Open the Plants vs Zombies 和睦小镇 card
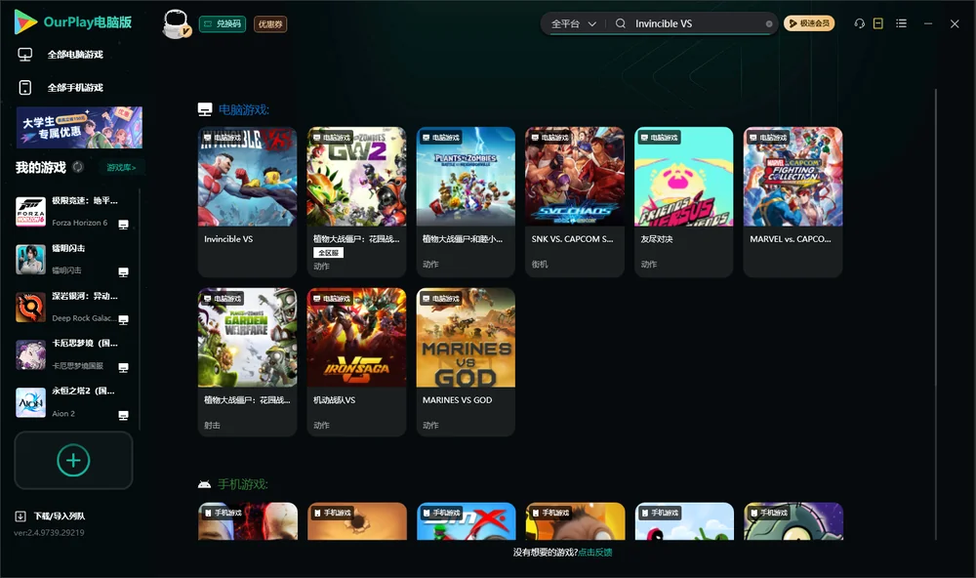This screenshot has height=578, width=976. point(466,202)
